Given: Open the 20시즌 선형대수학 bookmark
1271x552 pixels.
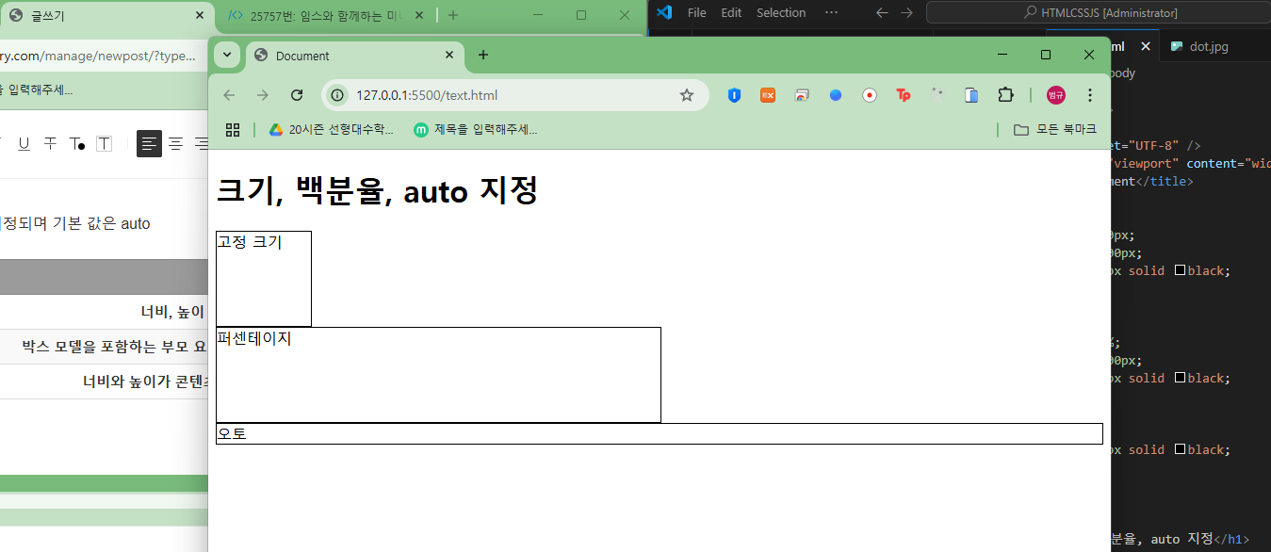Looking at the screenshot, I should point(332,130).
